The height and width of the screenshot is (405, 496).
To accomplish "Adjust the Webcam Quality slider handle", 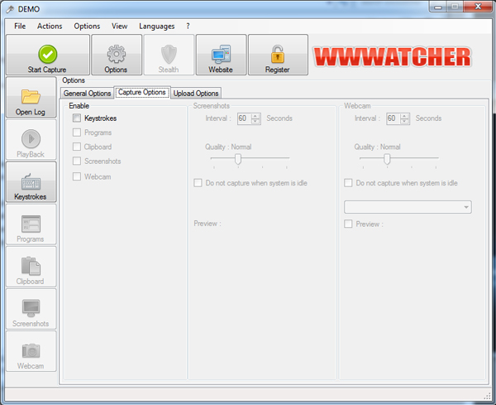I will [387, 159].
